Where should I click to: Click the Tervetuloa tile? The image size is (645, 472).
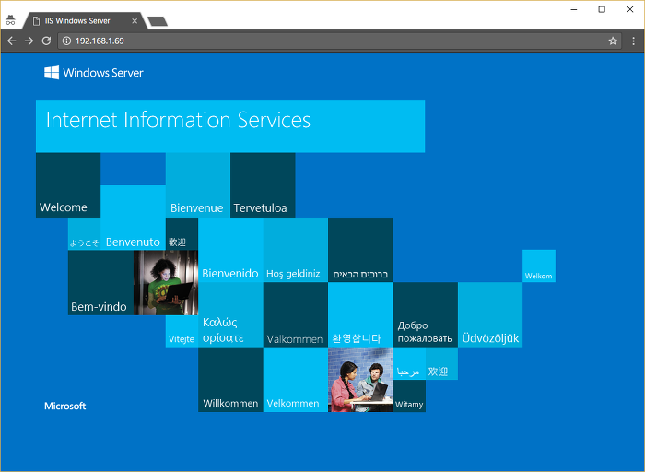click(x=263, y=185)
